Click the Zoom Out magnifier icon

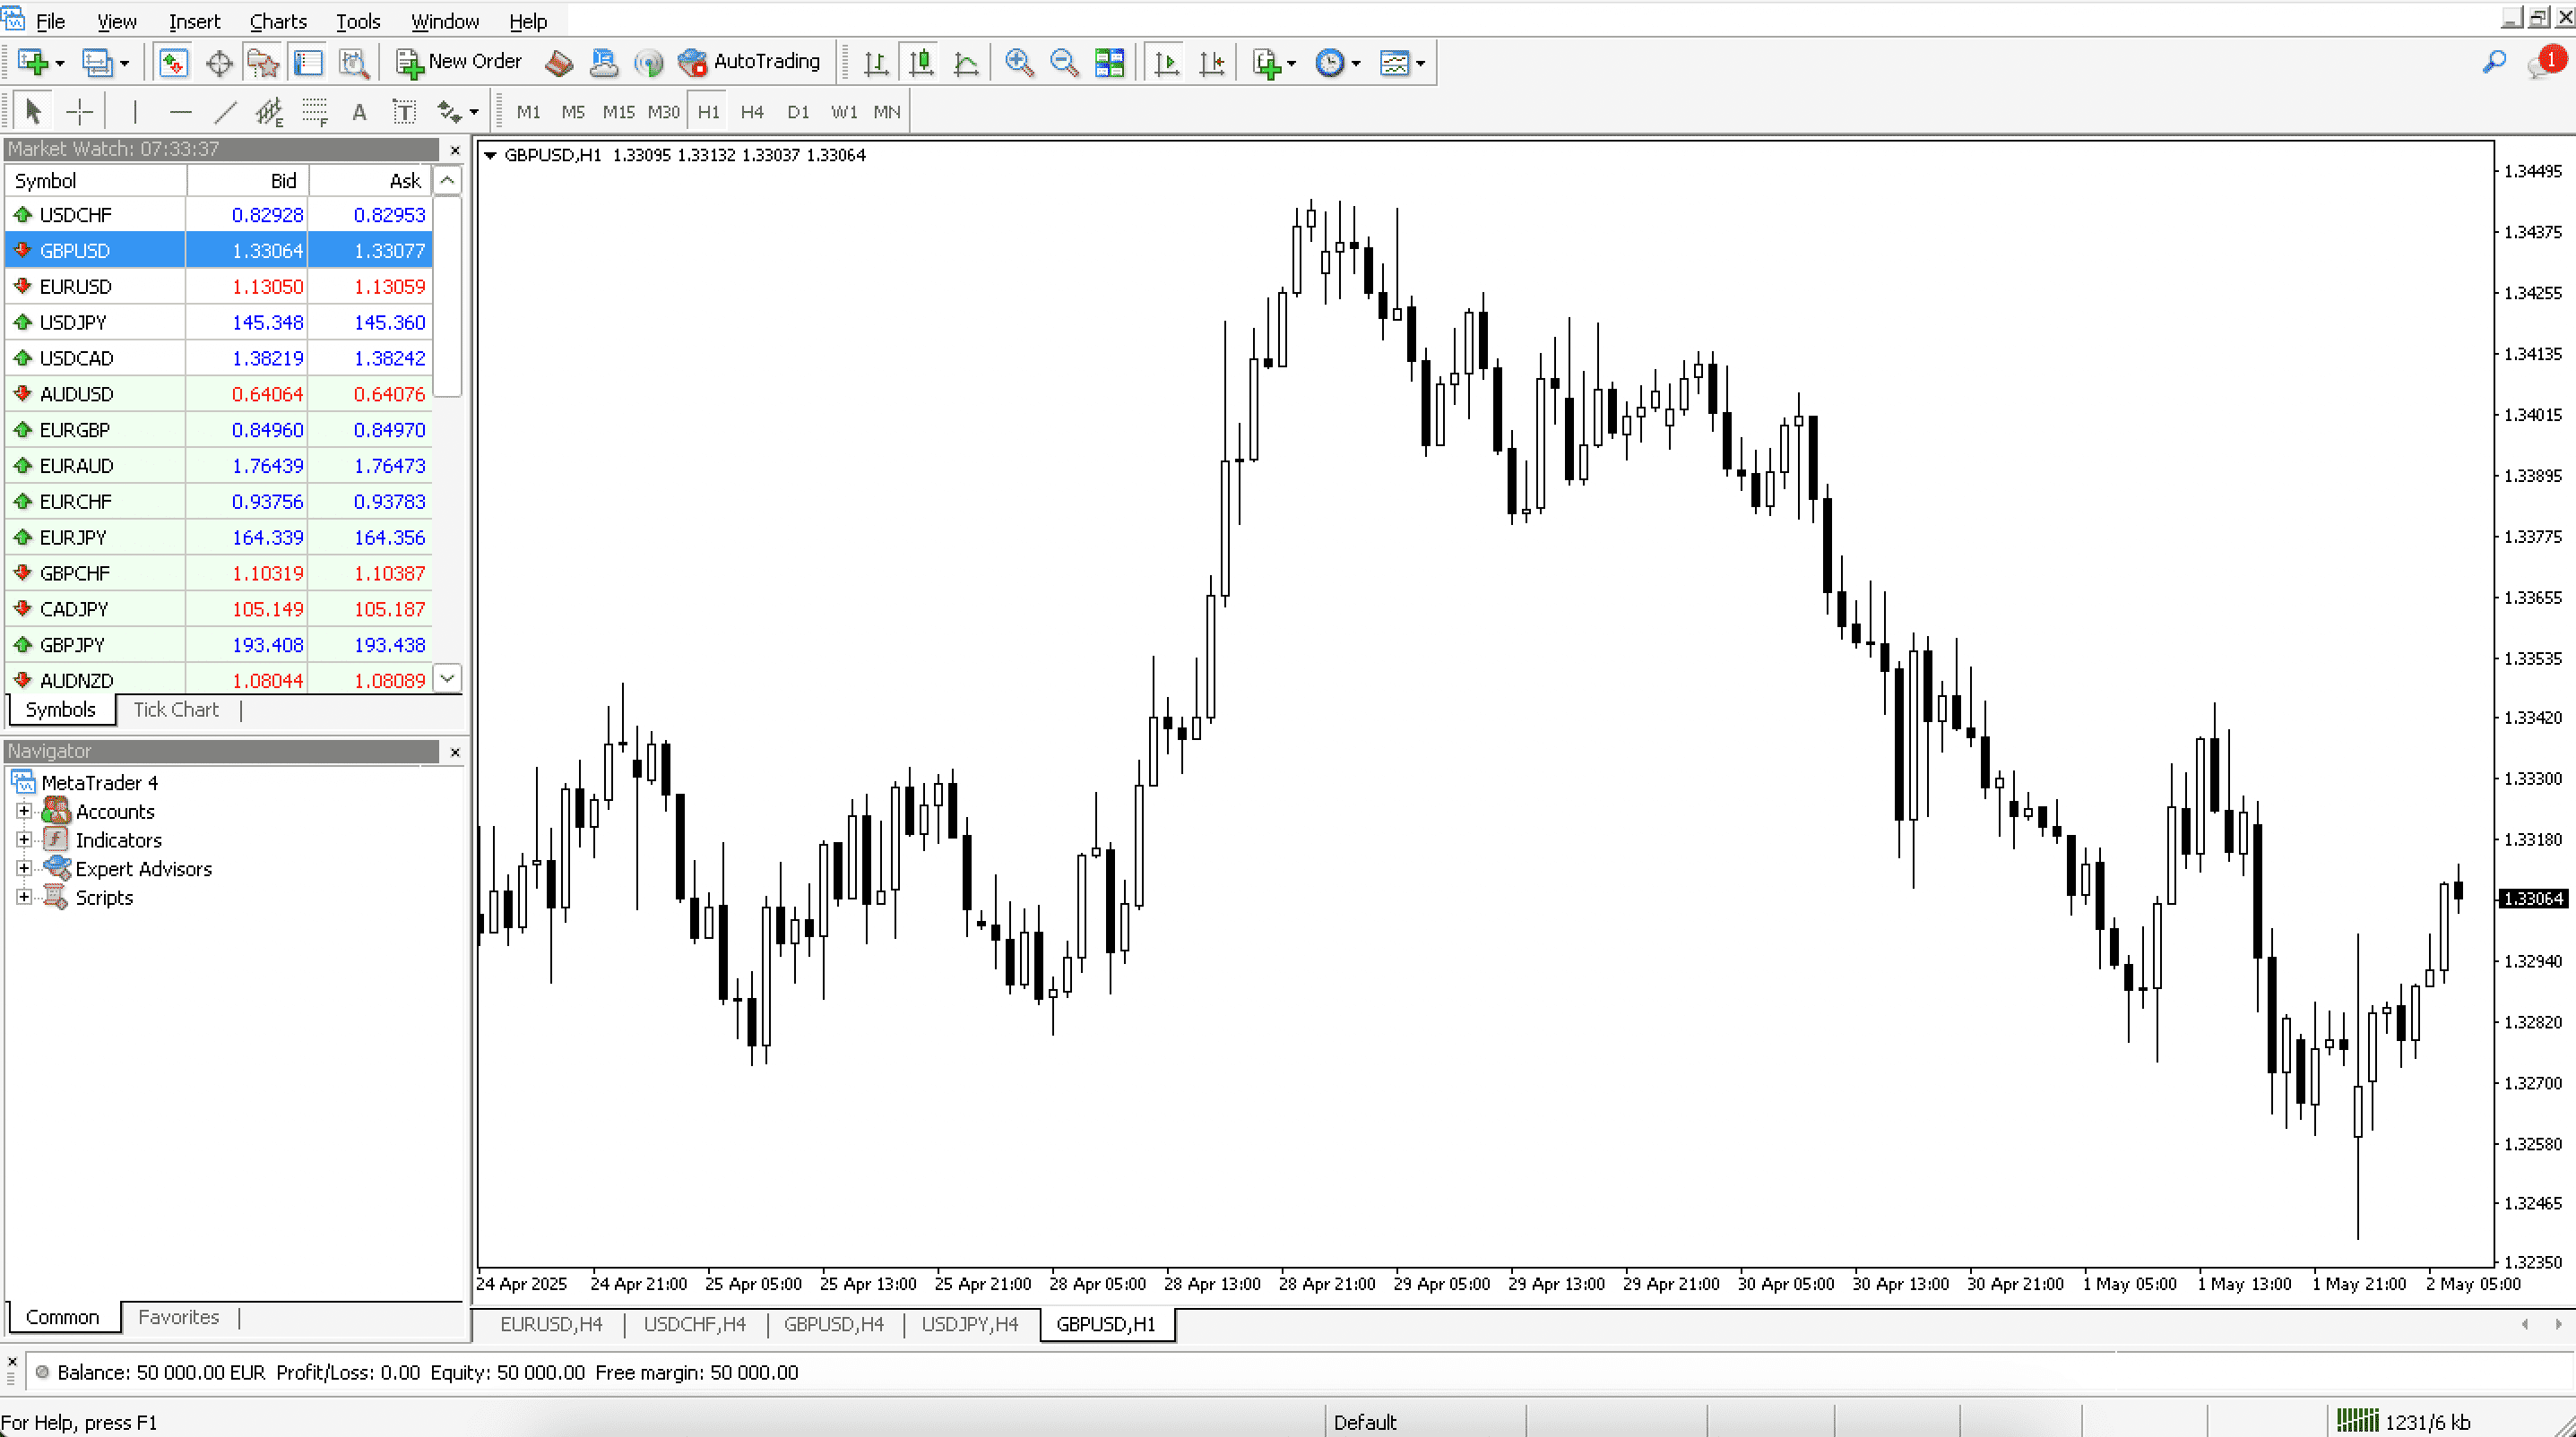1064,63
